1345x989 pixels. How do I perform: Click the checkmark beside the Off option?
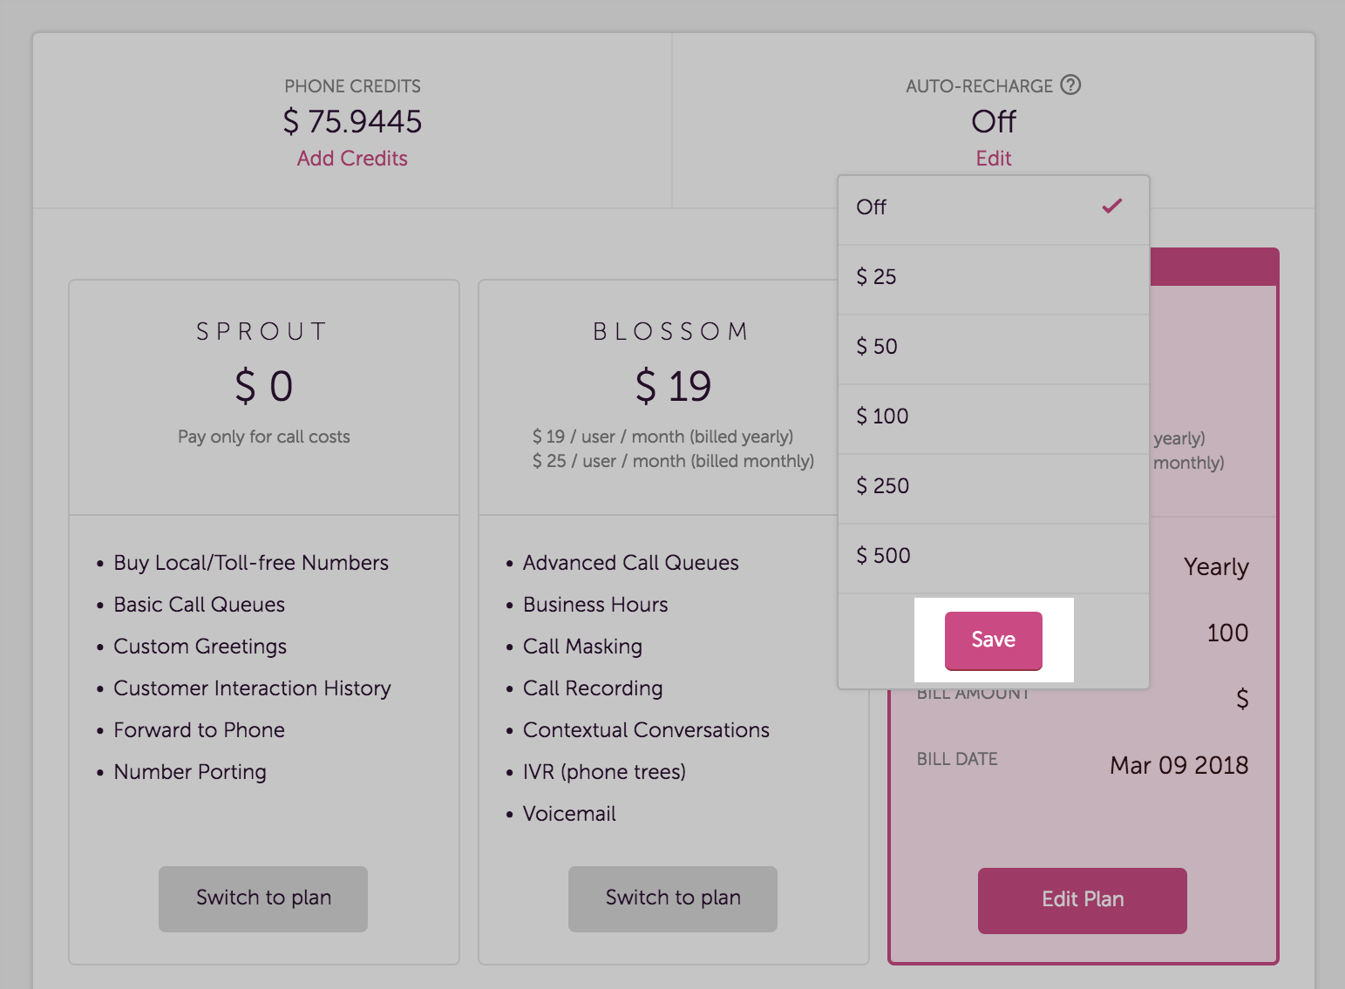[1111, 207]
